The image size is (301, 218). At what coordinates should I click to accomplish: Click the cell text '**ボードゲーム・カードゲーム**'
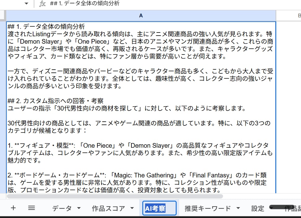pyautogui.click(x=60, y=175)
